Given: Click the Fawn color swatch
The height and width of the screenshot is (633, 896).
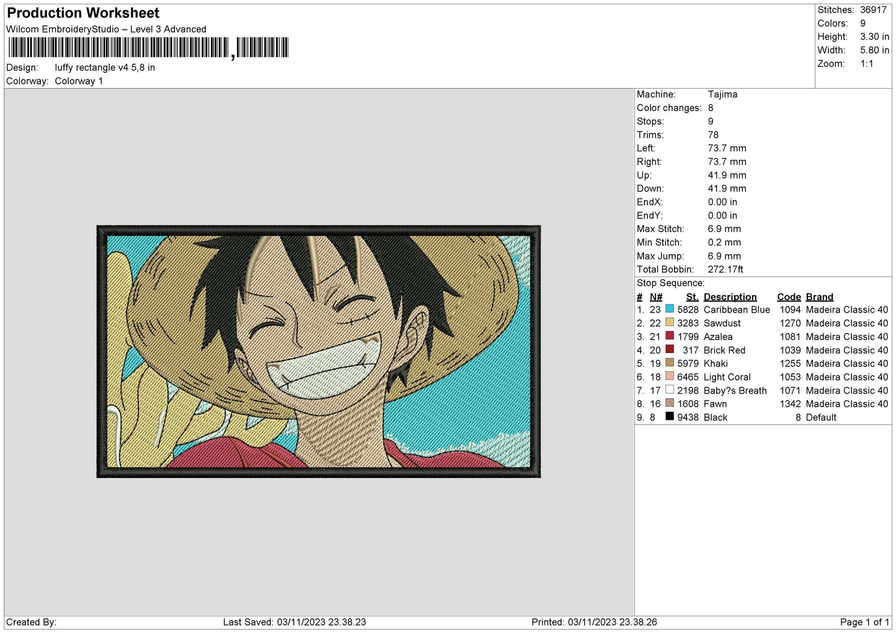Looking at the screenshot, I should point(670,403).
